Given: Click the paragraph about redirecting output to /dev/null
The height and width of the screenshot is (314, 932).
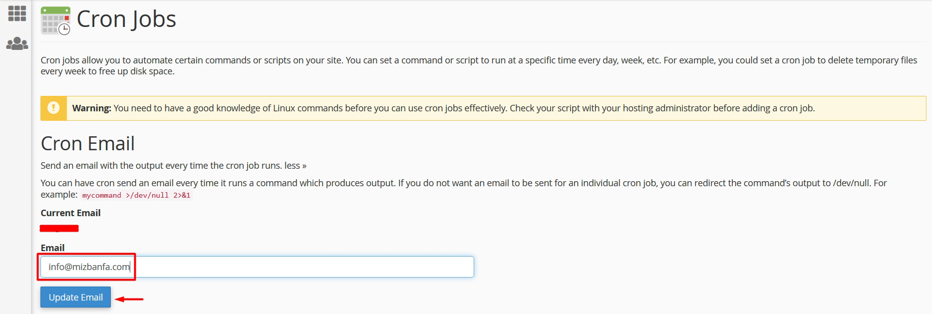Looking at the screenshot, I should tap(464, 189).
